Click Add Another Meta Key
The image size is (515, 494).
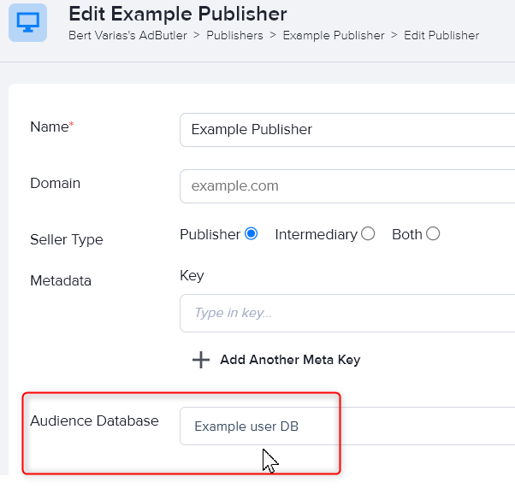pyautogui.click(x=290, y=360)
